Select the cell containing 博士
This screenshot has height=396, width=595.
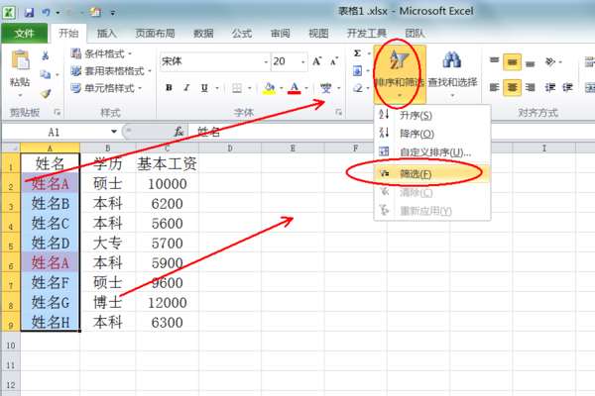[108, 302]
